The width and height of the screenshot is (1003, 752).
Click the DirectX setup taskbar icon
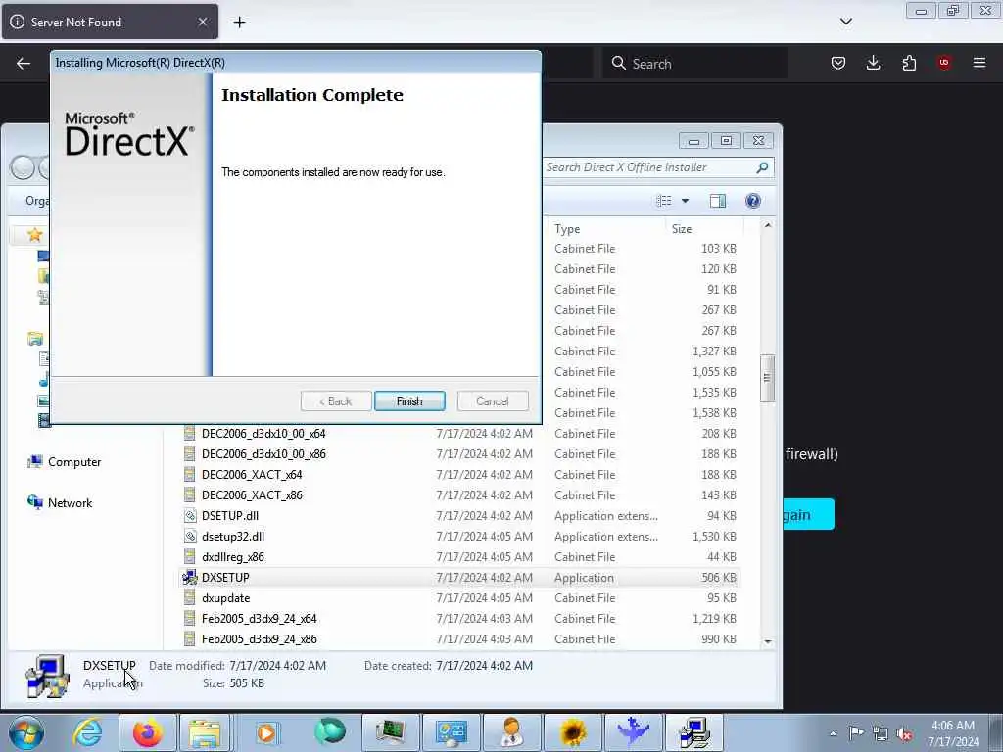click(x=694, y=732)
